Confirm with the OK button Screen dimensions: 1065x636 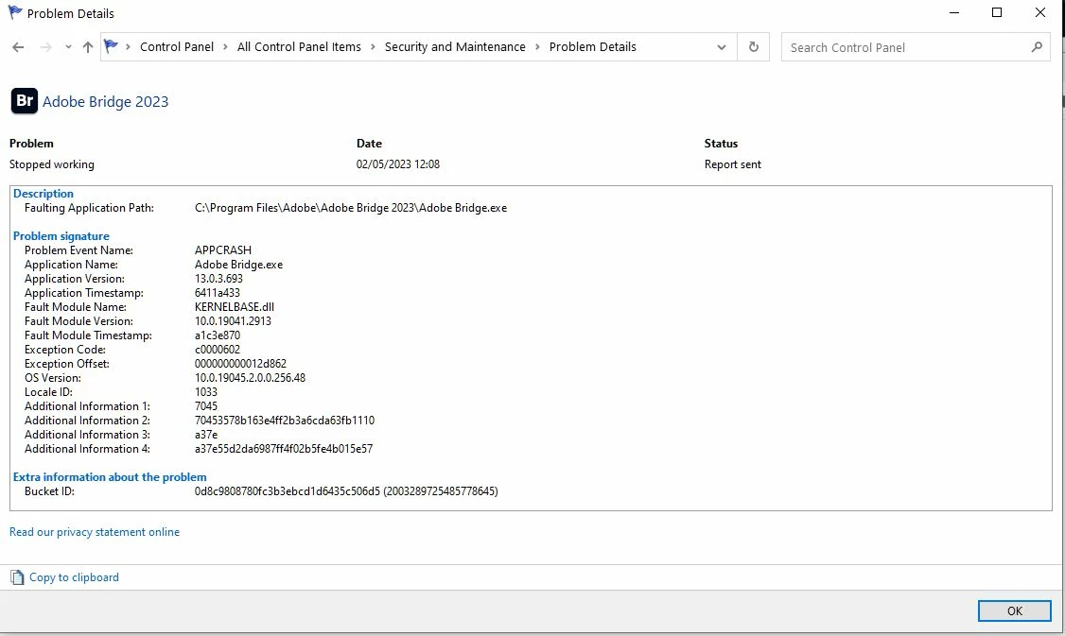pyautogui.click(x=1014, y=610)
